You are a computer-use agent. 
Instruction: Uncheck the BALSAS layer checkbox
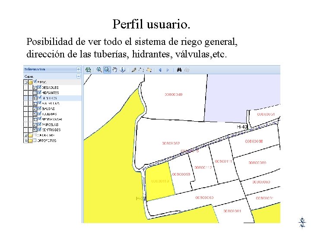click(x=39, y=108)
